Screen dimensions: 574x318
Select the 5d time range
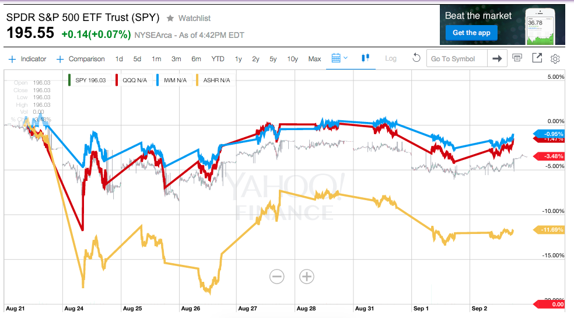tap(137, 59)
